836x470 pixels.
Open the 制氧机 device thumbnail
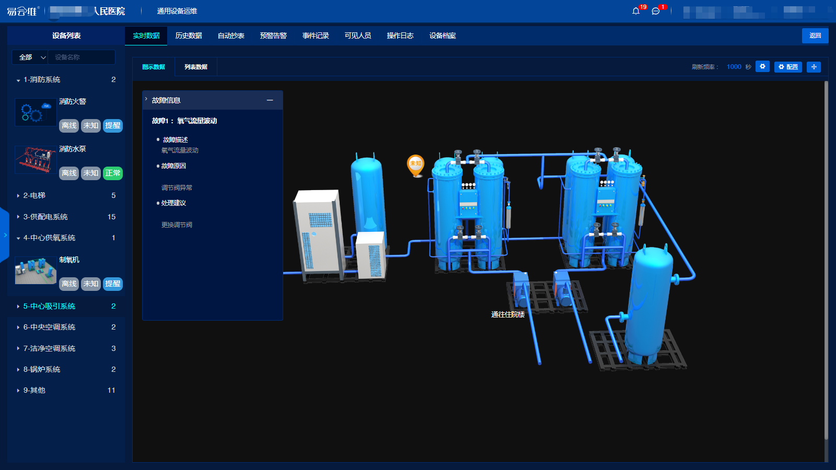[x=36, y=271]
